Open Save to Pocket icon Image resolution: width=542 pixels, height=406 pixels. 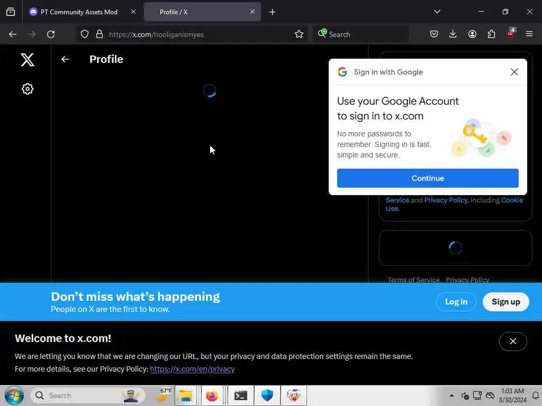point(434,34)
